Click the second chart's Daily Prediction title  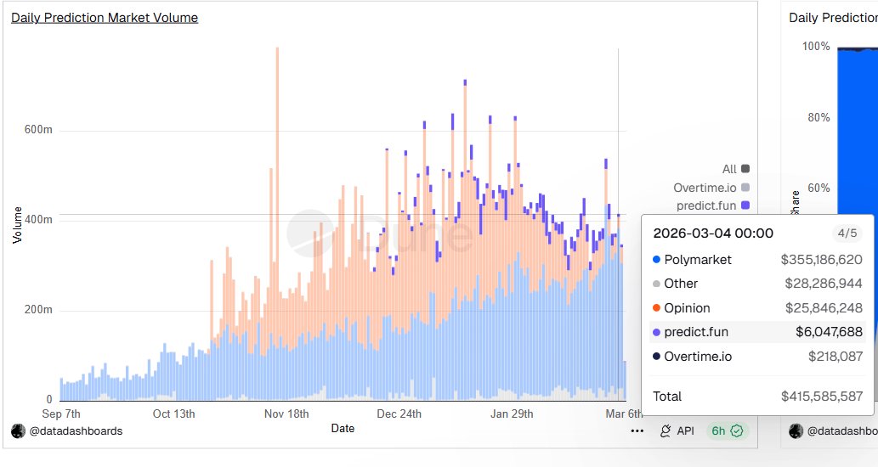pyautogui.click(x=833, y=17)
